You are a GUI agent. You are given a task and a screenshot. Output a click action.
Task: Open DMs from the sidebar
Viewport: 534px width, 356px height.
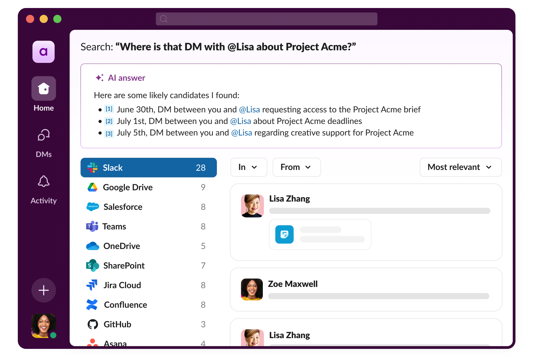pos(44,135)
